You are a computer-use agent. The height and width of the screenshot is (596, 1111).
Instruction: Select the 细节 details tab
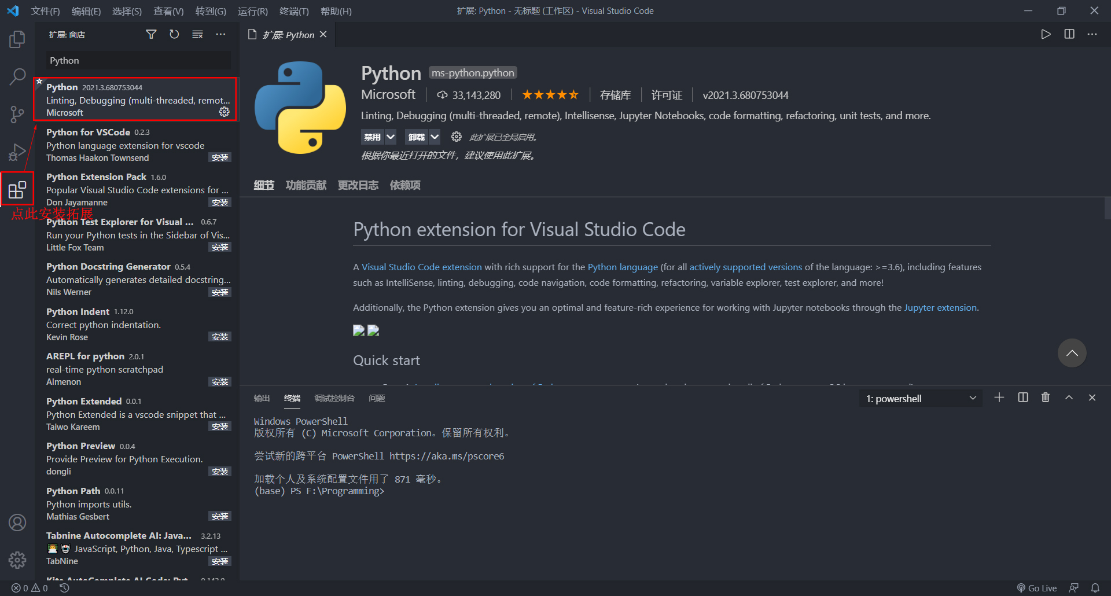tap(264, 185)
